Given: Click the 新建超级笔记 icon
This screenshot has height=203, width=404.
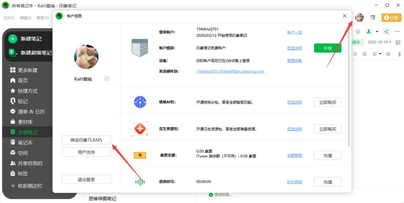Looking at the screenshot, I should (x=12, y=52).
